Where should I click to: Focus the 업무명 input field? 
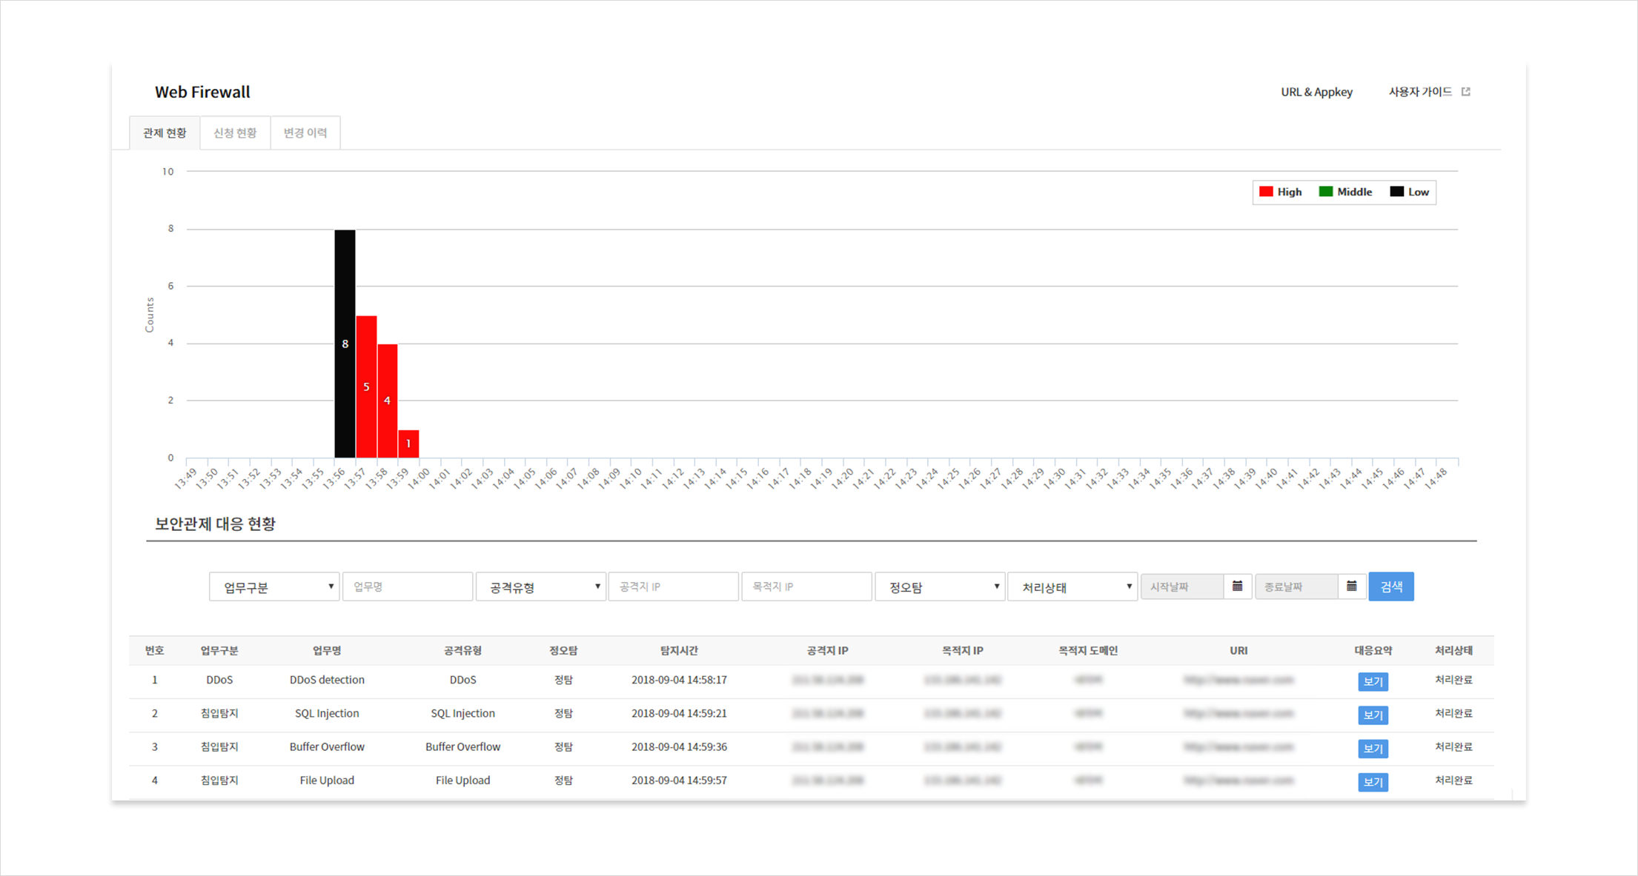pos(408,586)
